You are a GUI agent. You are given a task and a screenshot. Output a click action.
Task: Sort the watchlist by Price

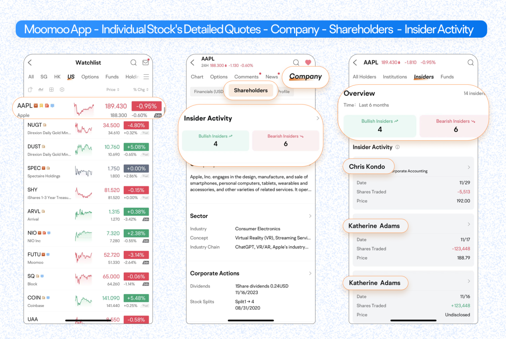(113, 89)
